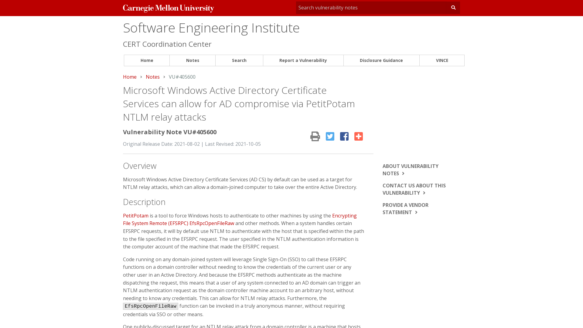Share the page on Twitter

pyautogui.click(x=330, y=136)
